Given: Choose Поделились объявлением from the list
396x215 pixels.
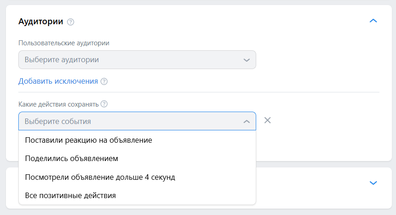Looking at the screenshot, I should (71, 159).
